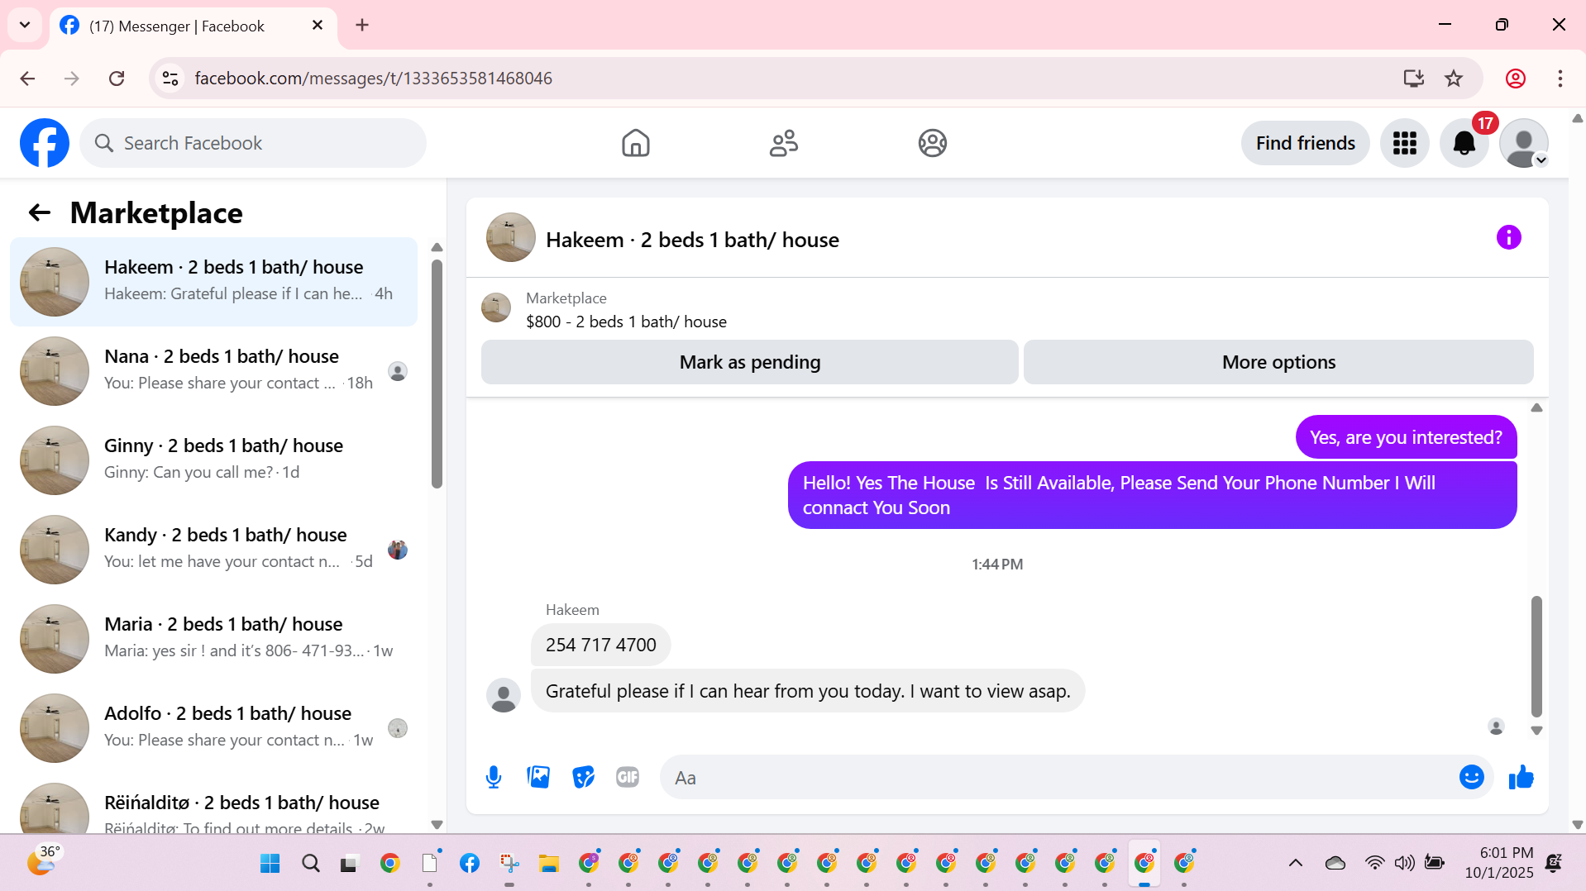Show hidden system tray icons
1586x891 pixels.
[1295, 864]
